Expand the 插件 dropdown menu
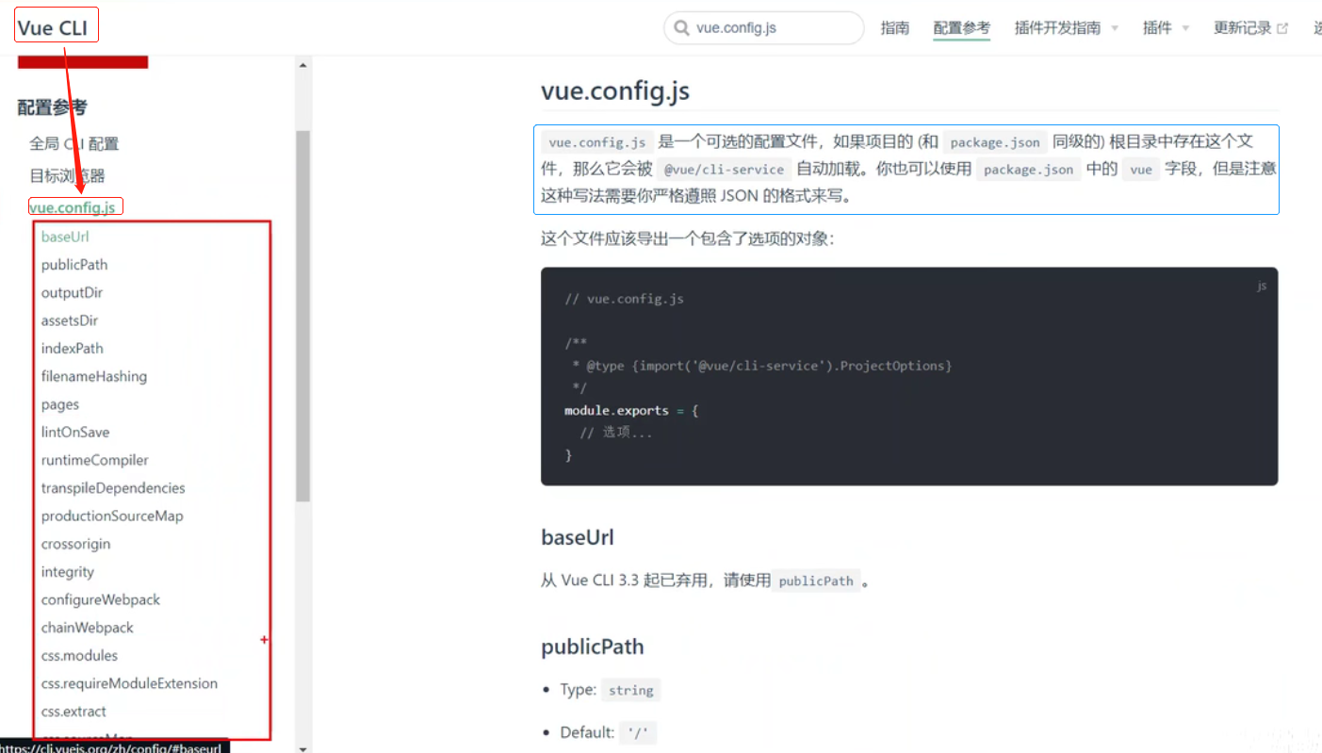This screenshot has height=753, width=1322. 1166,28
